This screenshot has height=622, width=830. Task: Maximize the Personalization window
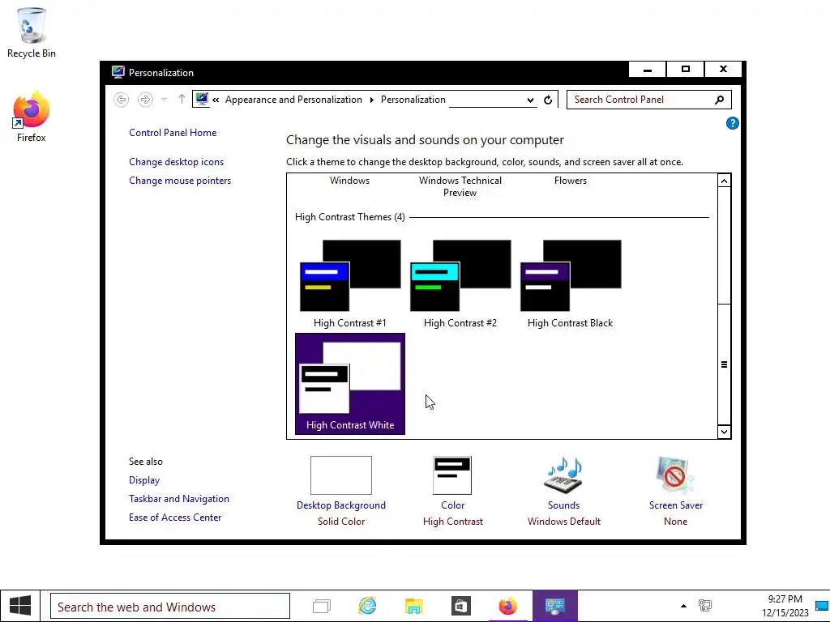click(685, 70)
